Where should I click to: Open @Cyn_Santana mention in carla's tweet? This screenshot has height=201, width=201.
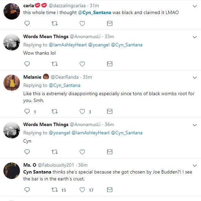(x=95, y=12)
